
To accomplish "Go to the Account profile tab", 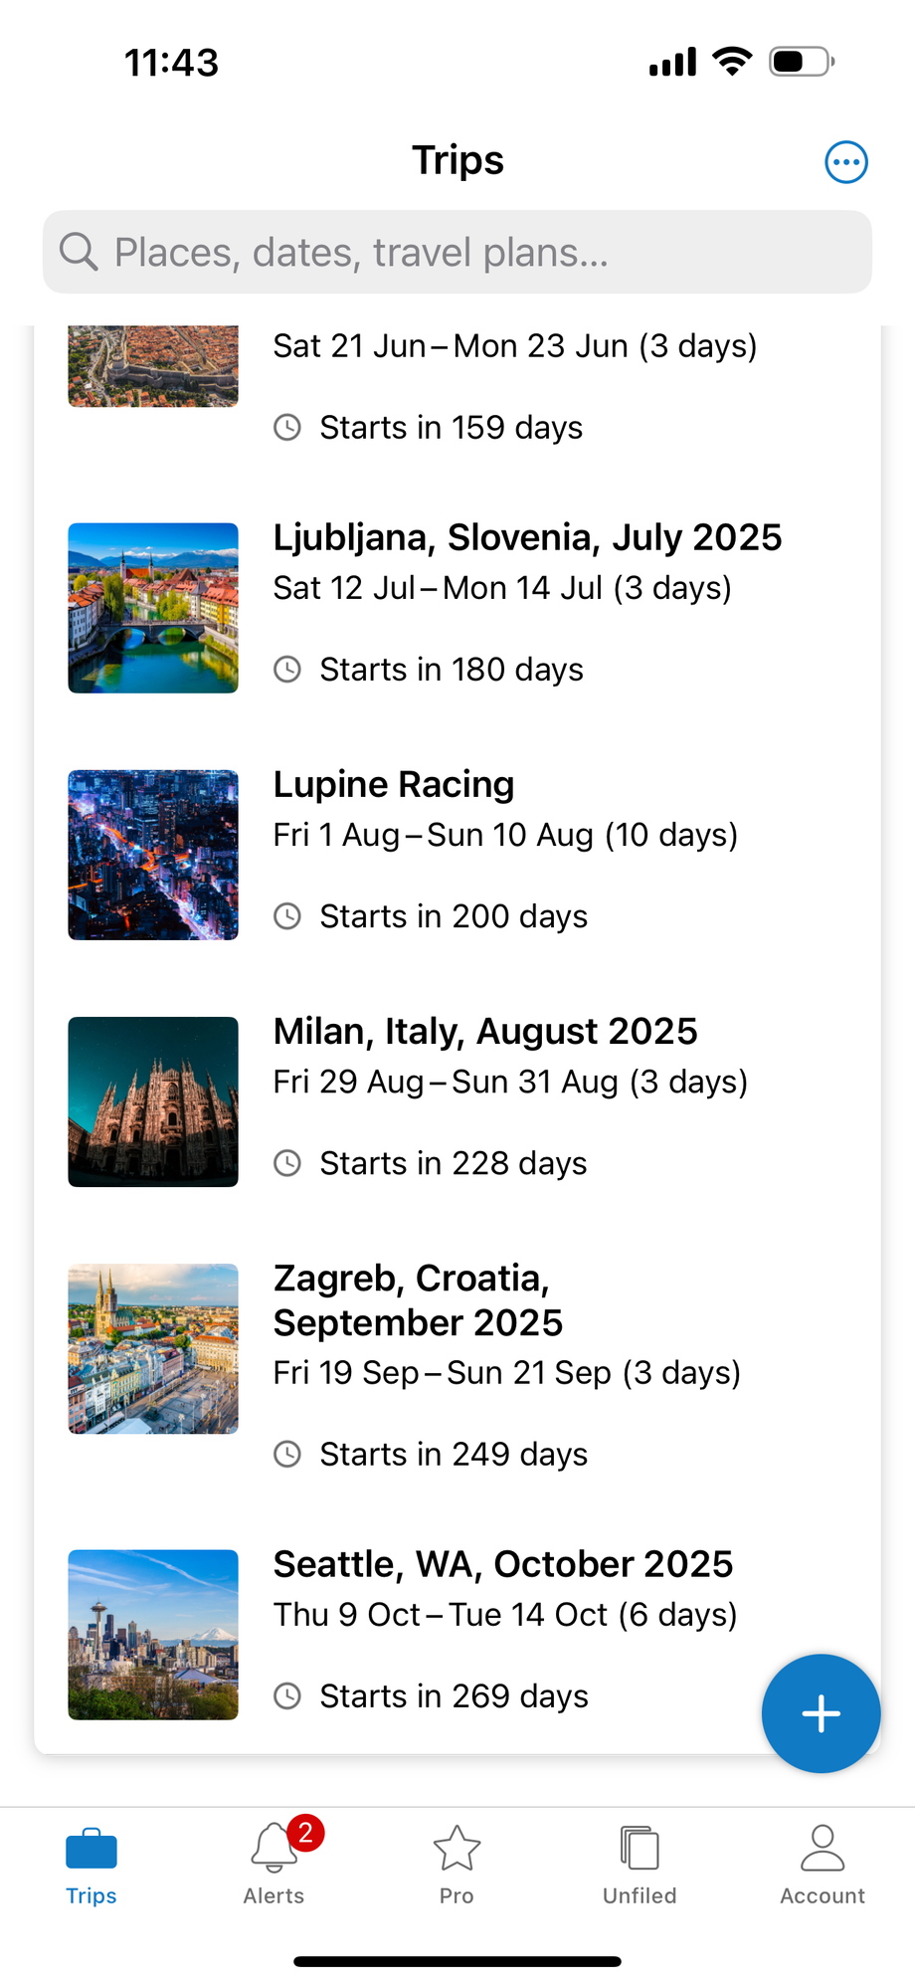I will click(x=823, y=1863).
